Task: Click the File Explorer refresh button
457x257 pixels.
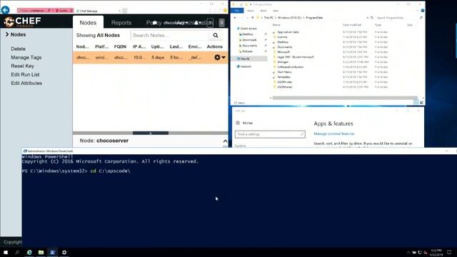Action: click(372, 18)
